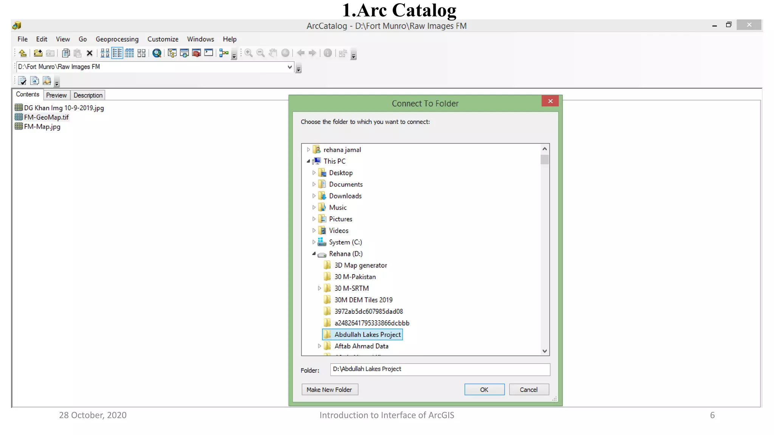774x435 pixels.
Task: Open the location path dropdown arrow
Action: pos(289,67)
